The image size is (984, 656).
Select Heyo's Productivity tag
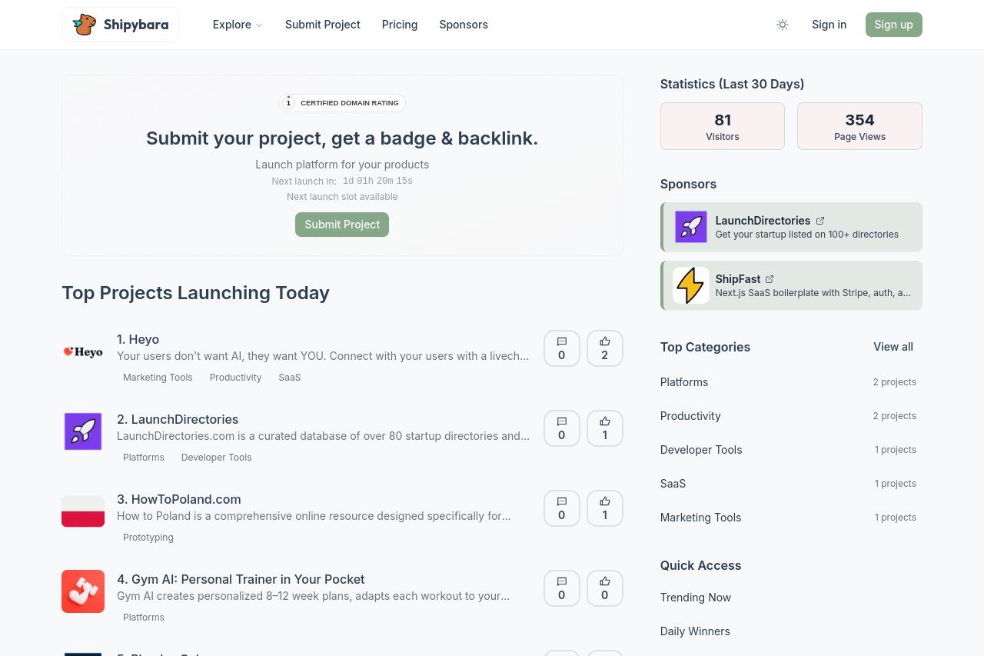236,378
